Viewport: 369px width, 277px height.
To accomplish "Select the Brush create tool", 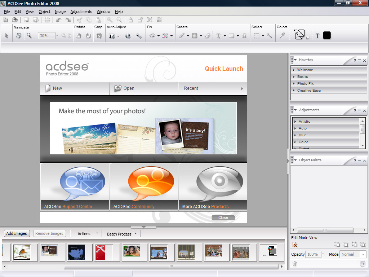I will tap(181, 36).
